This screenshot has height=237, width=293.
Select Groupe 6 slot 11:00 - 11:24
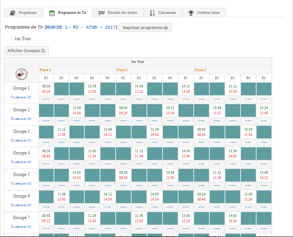click(x=248, y=196)
